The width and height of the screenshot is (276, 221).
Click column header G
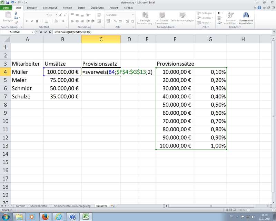coord(210,39)
